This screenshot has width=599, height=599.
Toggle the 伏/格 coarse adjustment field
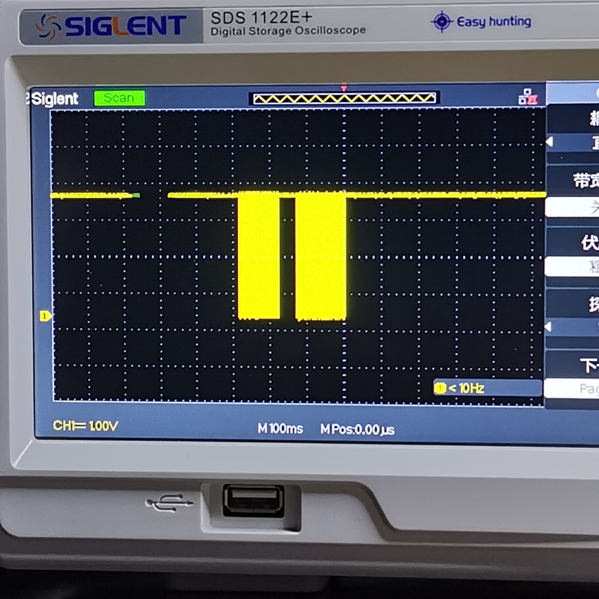(x=572, y=266)
